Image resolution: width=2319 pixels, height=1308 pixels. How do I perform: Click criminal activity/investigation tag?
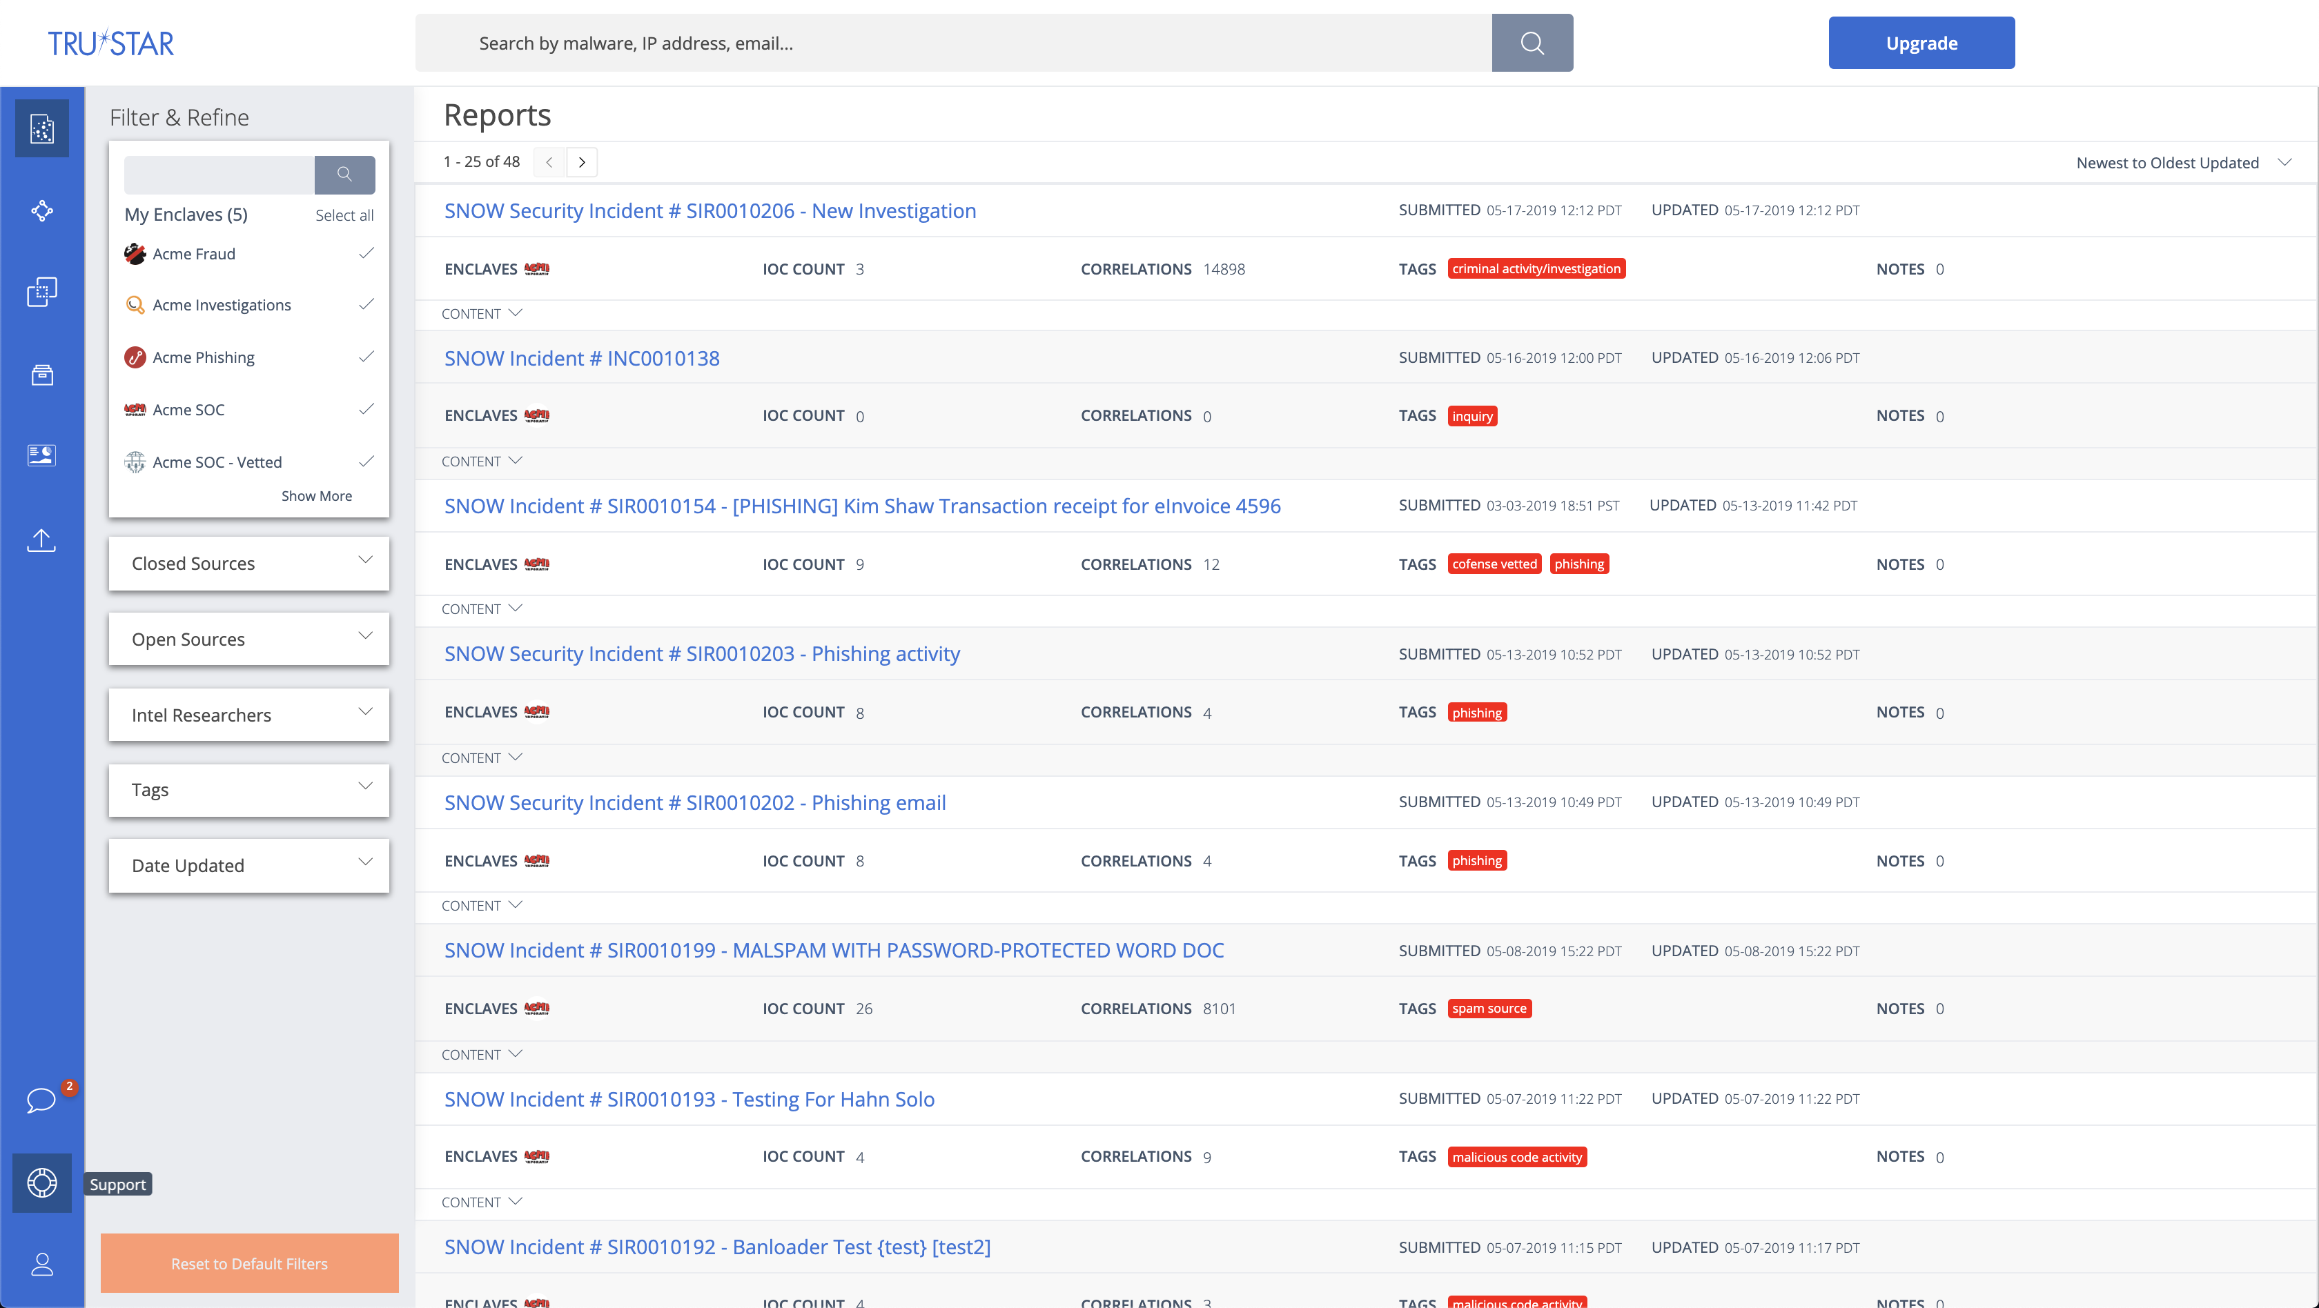tap(1536, 269)
